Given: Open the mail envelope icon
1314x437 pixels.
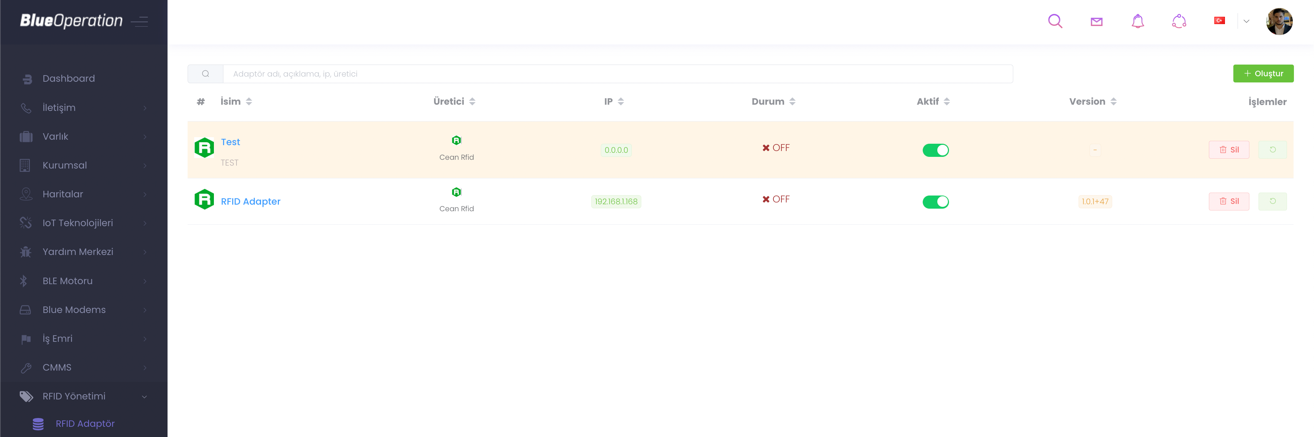Looking at the screenshot, I should click(1096, 22).
